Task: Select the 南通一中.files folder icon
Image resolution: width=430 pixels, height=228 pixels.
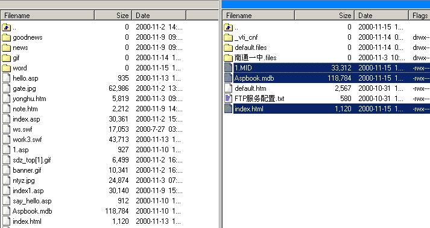Action: [228, 58]
